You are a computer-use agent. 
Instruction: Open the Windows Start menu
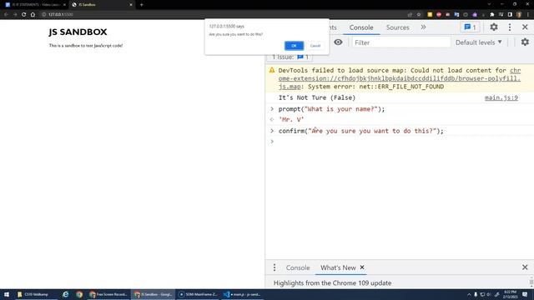click(x=7, y=294)
